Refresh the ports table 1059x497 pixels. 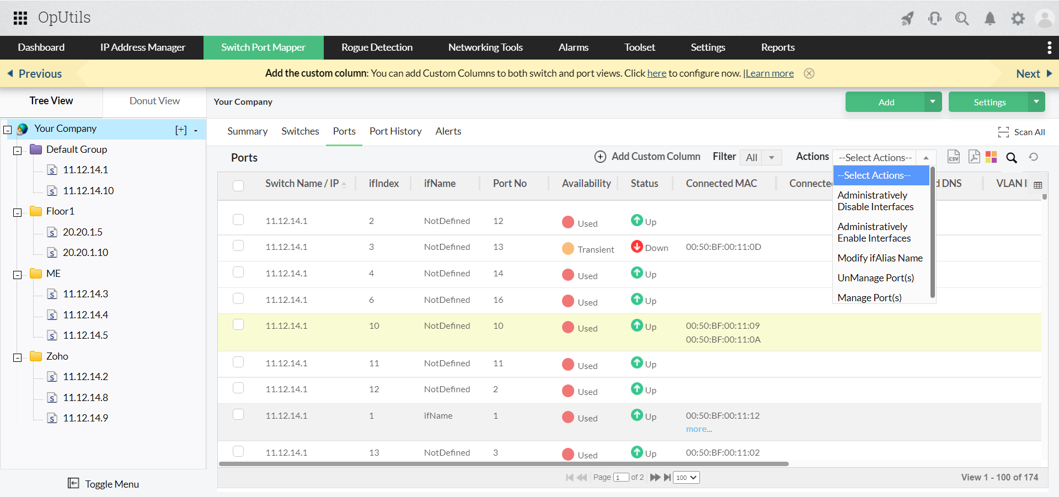pyautogui.click(x=1034, y=157)
